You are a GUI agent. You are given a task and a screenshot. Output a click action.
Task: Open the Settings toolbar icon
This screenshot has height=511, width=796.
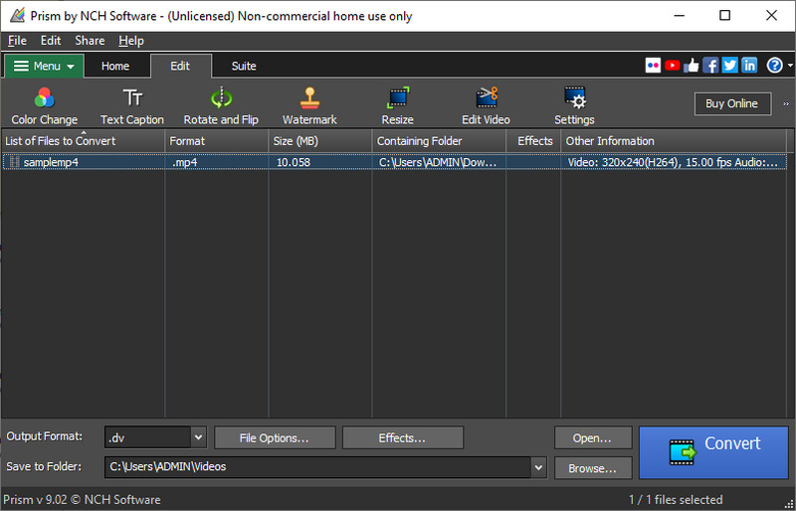pyautogui.click(x=574, y=105)
